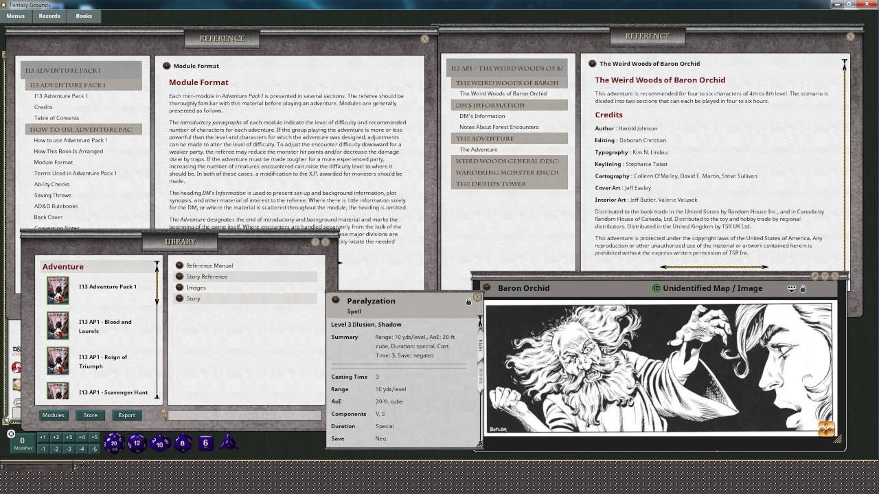
Task: Open Terms Used in Adventure Pack 1
Action: [76, 173]
